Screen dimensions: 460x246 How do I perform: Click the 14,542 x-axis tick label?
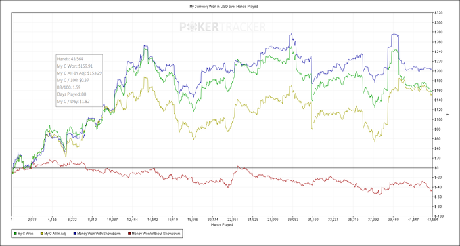[152, 219]
